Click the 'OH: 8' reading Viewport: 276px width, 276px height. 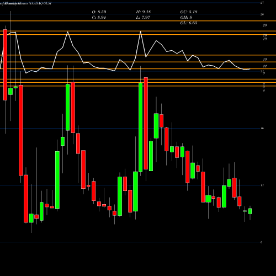pyautogui.click(x=186, y=18)
